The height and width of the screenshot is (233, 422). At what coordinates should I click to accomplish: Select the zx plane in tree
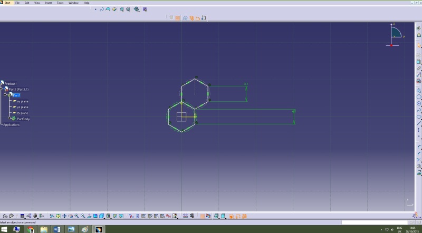coord(23,113)
